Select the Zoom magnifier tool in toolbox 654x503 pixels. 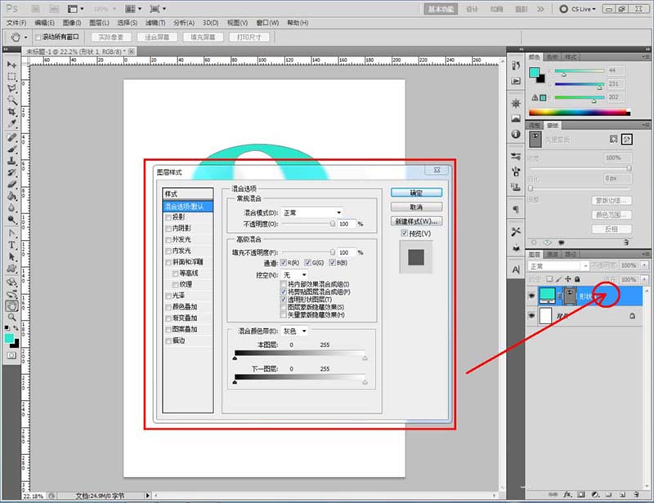pos(11,318)
